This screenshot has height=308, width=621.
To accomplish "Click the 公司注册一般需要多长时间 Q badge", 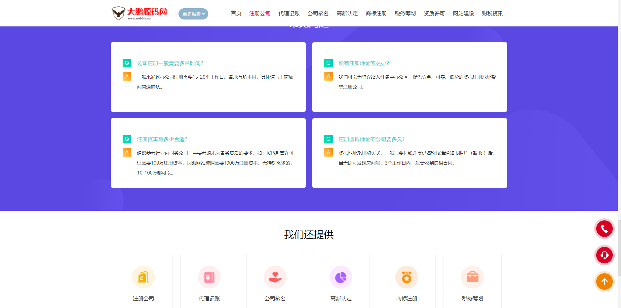I will pos(127,63).
